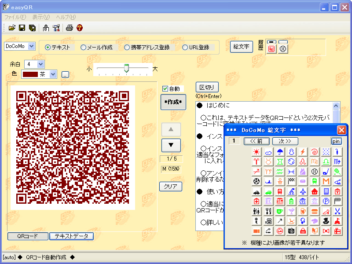
Task: Open the DoCoMo carrier dropdown
Action: (32, 46)
